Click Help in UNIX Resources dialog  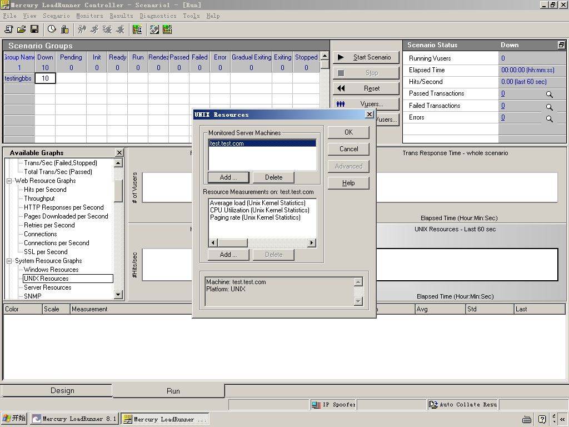(348, 183)
